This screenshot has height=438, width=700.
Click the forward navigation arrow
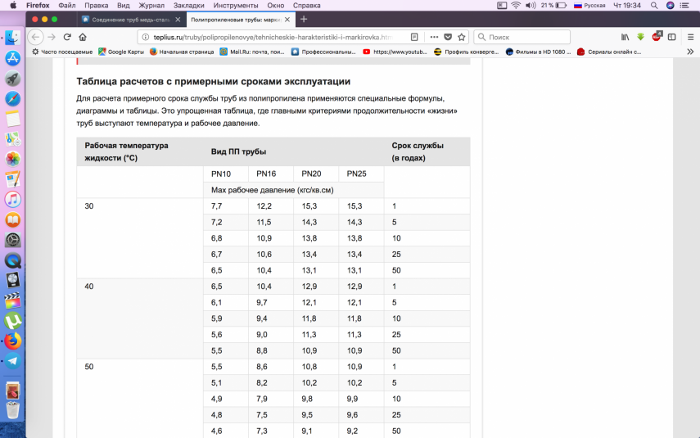click(52, 37)
